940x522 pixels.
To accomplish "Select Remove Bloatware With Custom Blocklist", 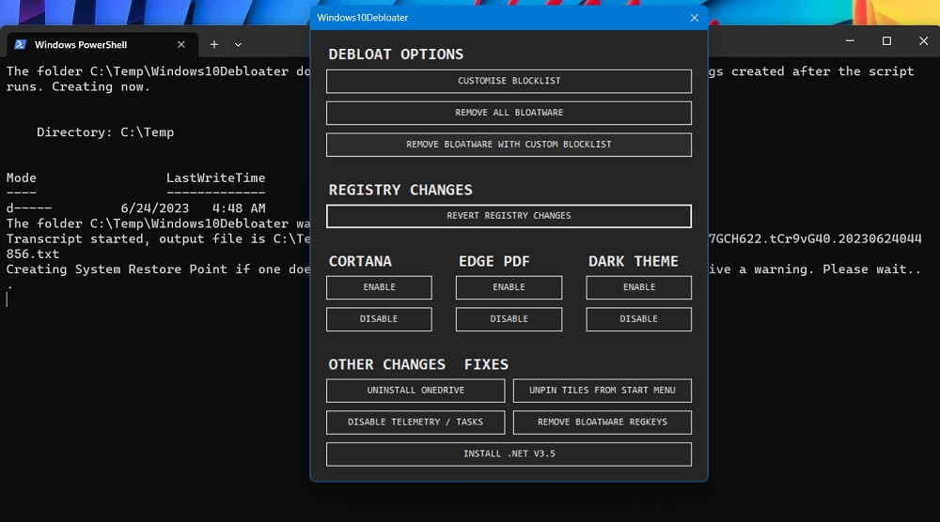I will (509, 145).
